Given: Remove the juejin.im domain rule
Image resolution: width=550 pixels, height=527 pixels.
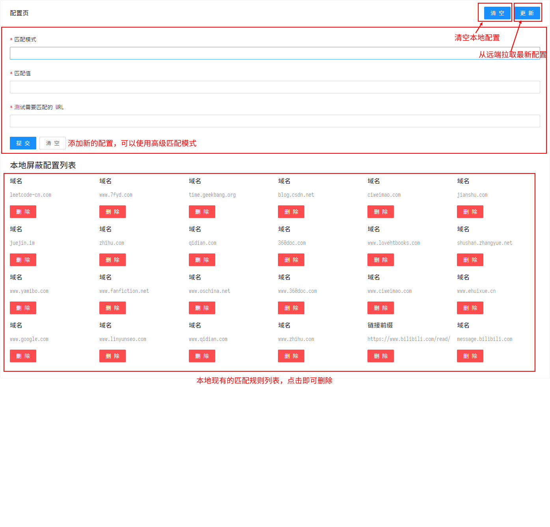Looking at the screenshot, I should point(23,260).
